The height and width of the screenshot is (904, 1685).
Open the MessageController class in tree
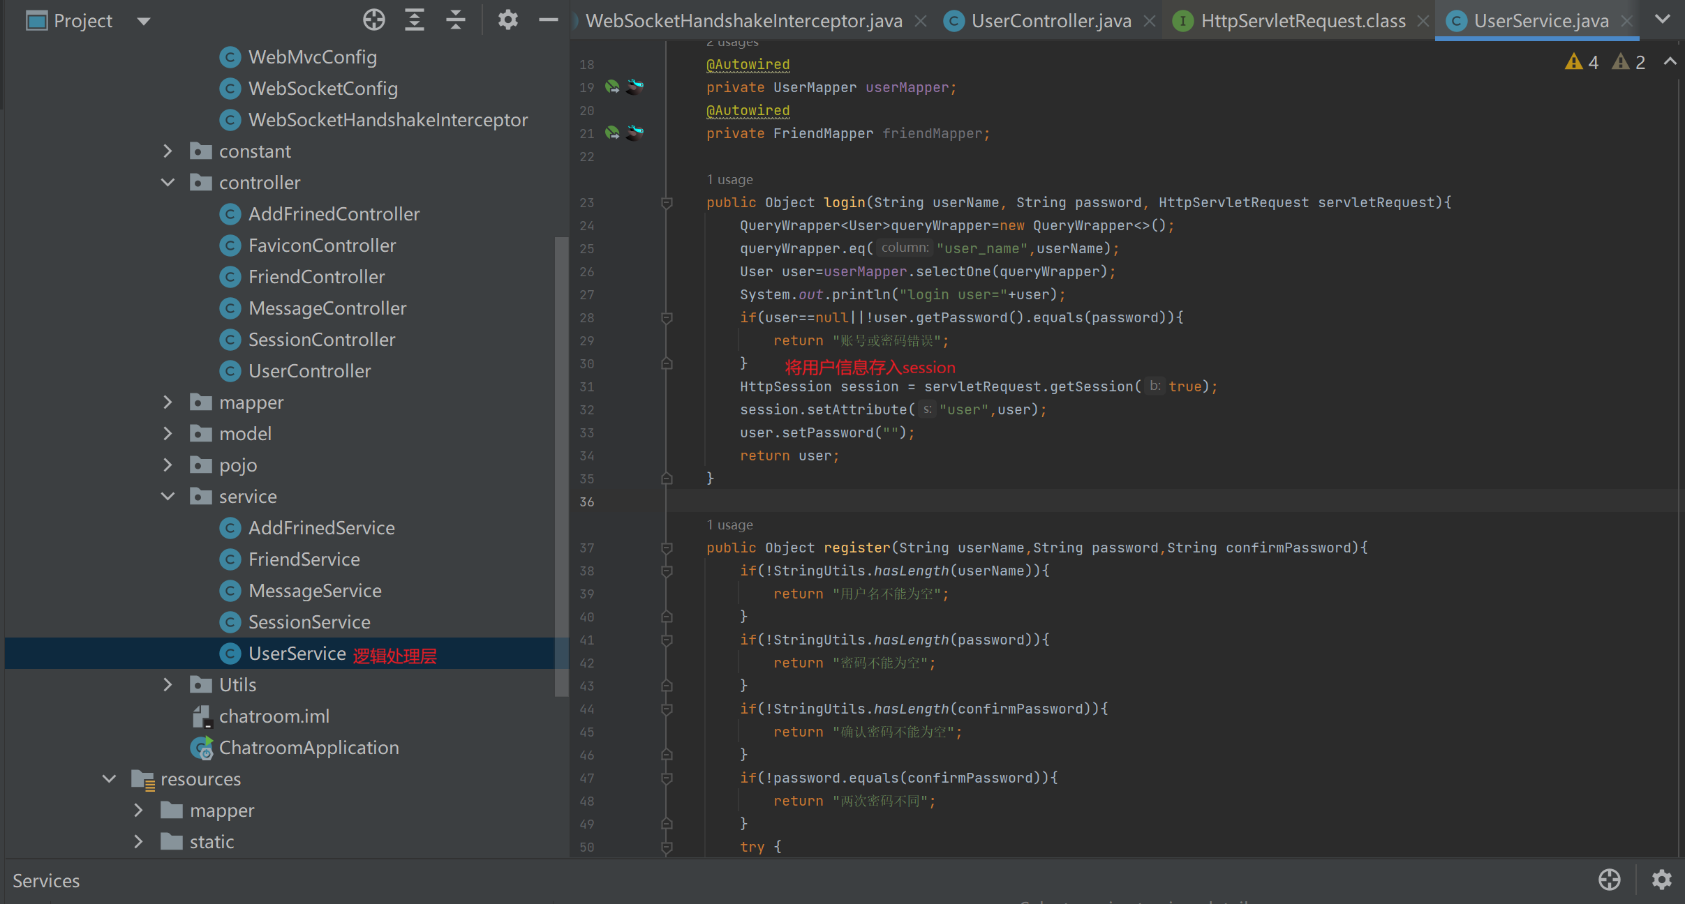click(x=327, y=308)
